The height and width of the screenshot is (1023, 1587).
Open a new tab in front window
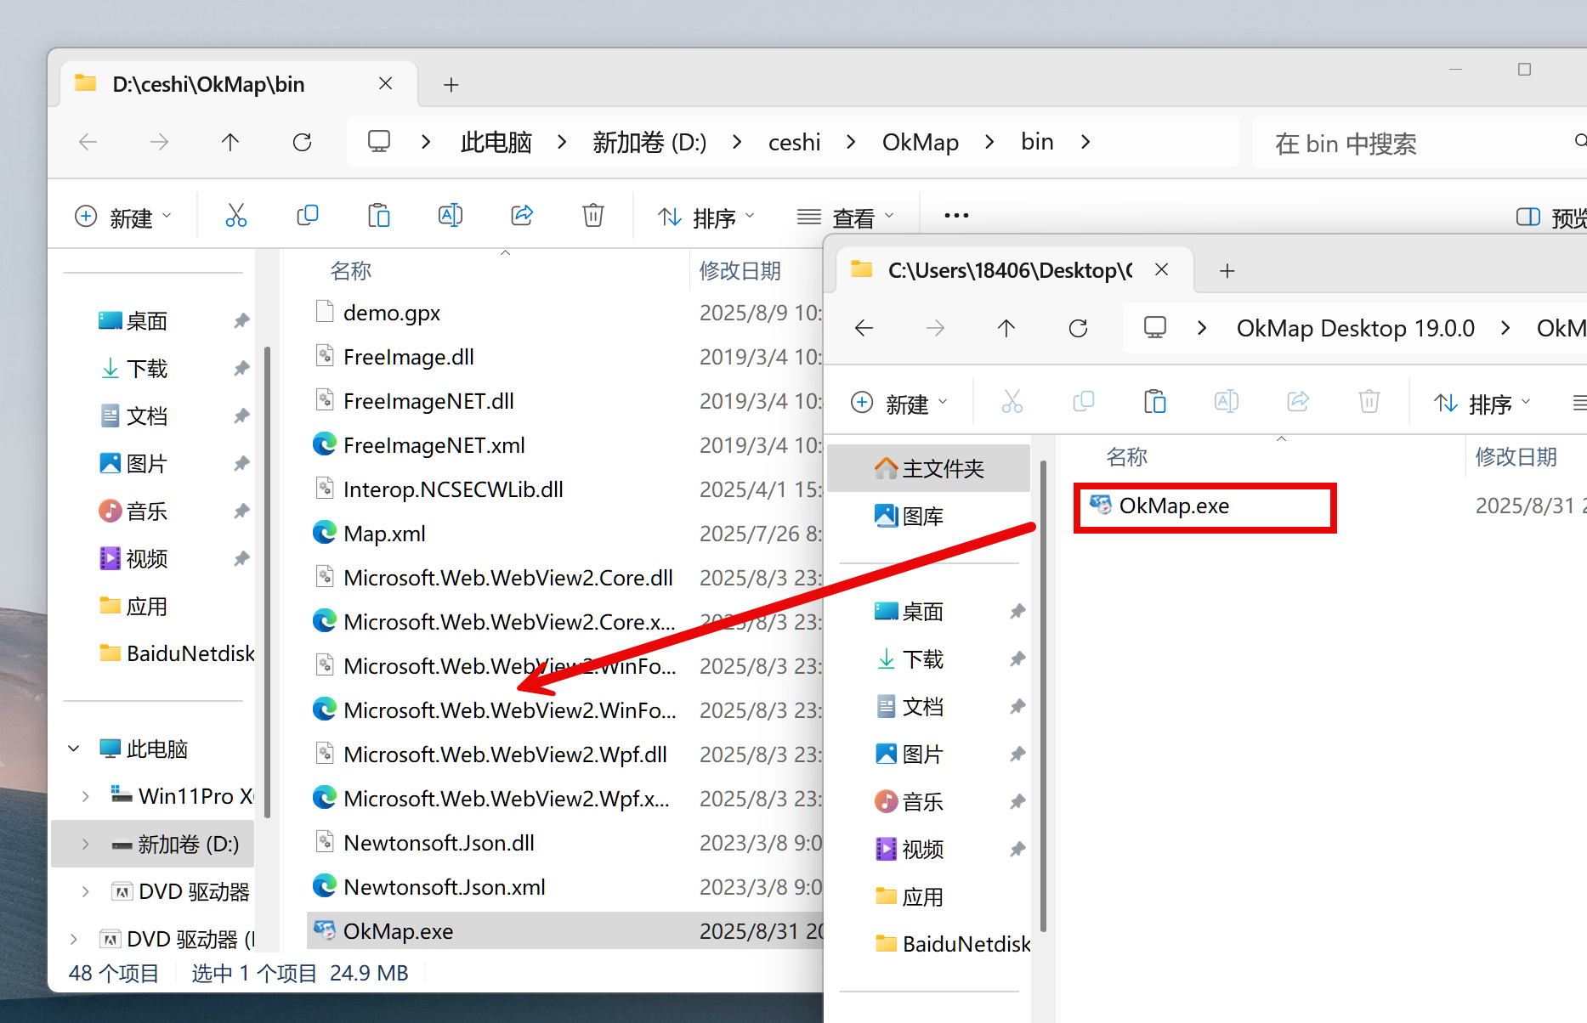[x=1227, y=271]
